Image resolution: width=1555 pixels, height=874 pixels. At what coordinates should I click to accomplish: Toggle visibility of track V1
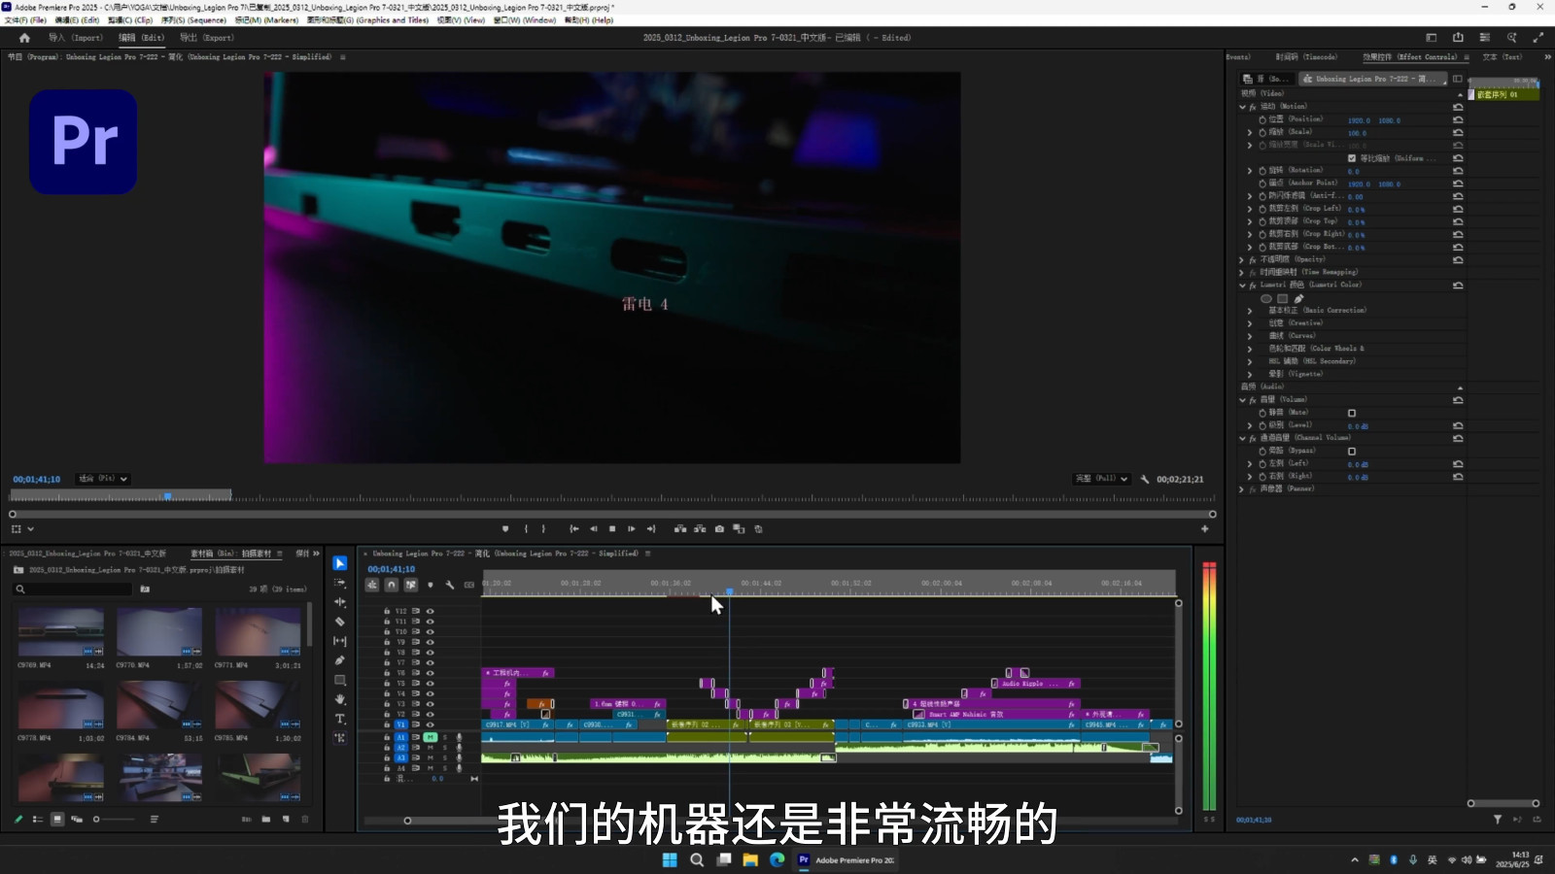pos(430,724)
